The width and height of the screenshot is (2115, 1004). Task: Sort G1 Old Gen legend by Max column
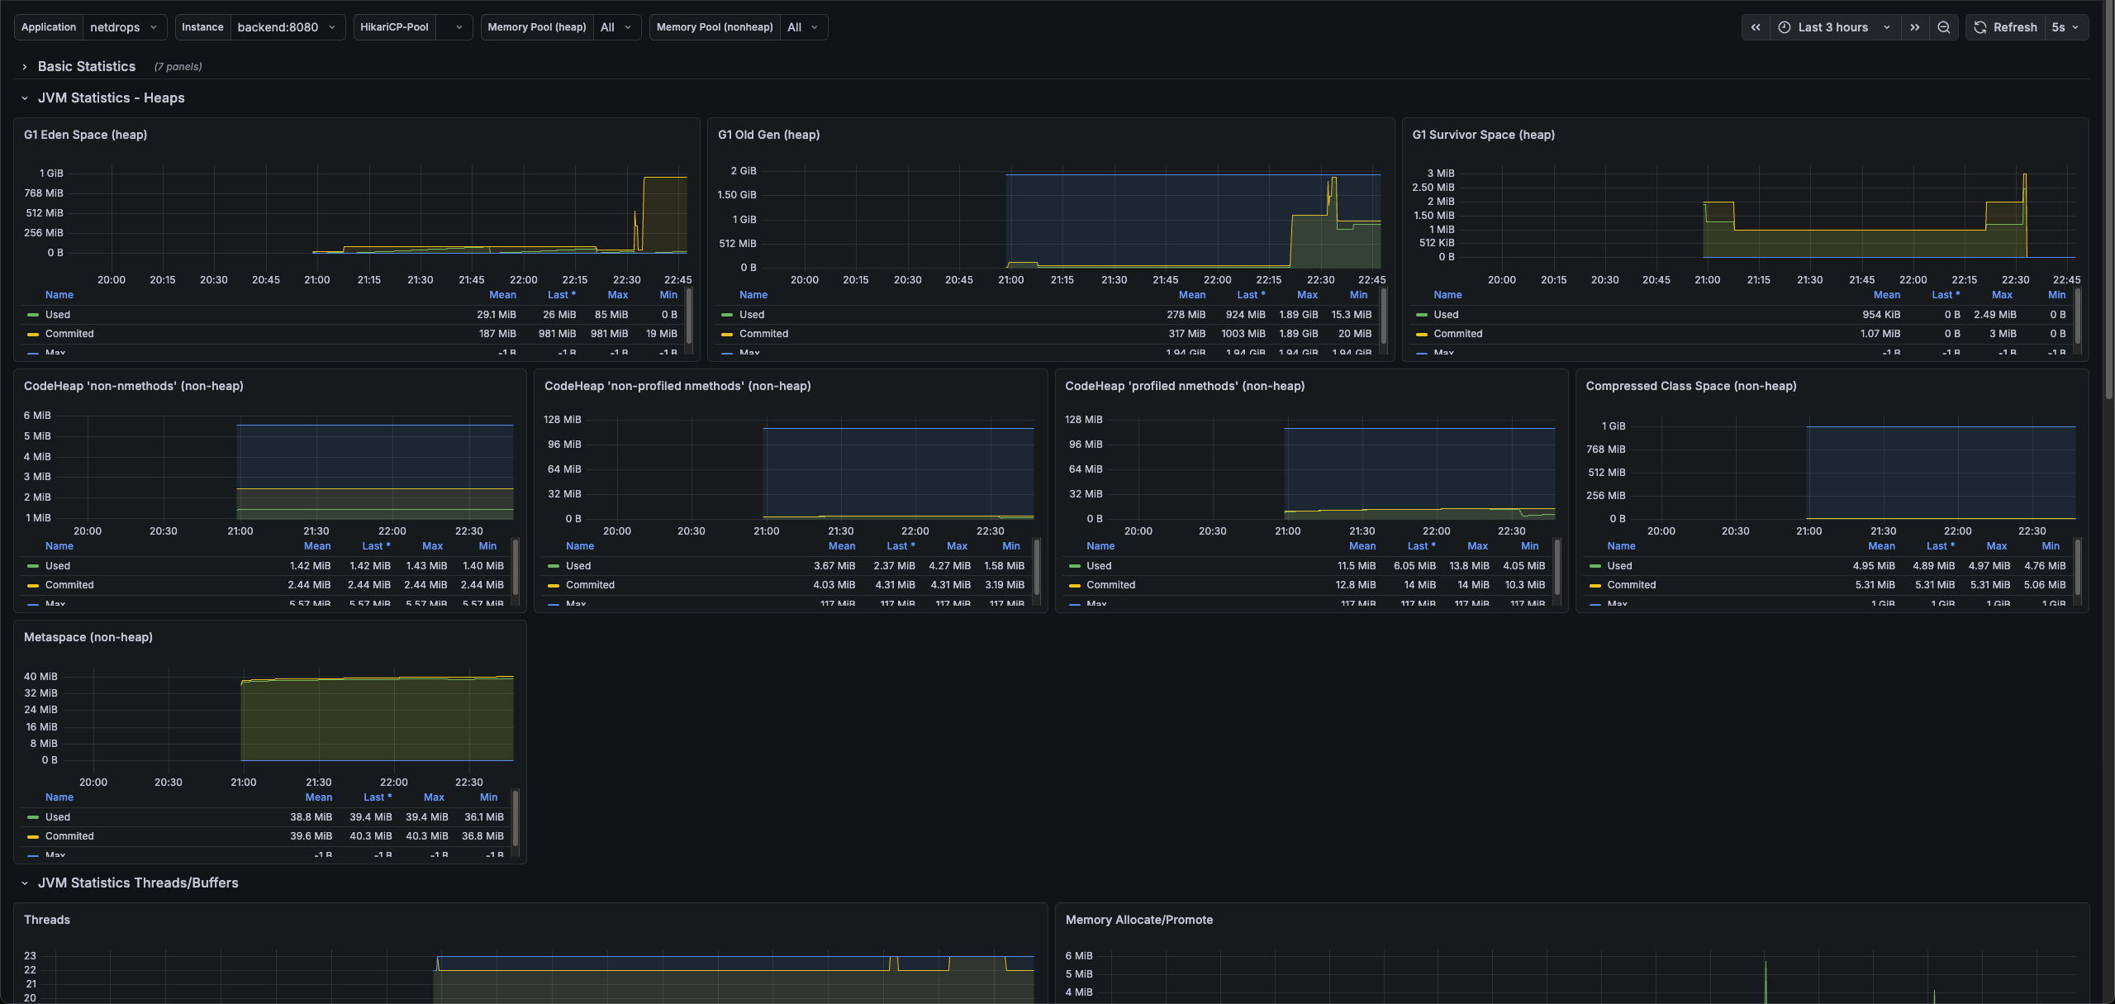pos(1307,295)
